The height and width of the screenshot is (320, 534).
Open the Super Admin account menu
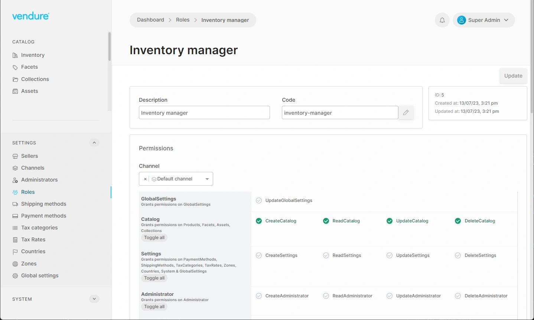483,20
